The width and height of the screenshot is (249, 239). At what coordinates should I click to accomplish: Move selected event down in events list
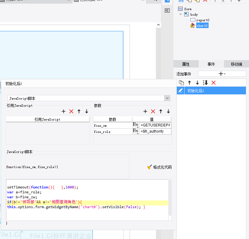(x=197, y=83)
